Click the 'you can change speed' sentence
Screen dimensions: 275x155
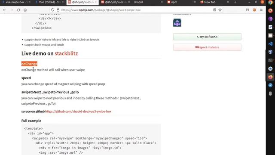point(63,84)
